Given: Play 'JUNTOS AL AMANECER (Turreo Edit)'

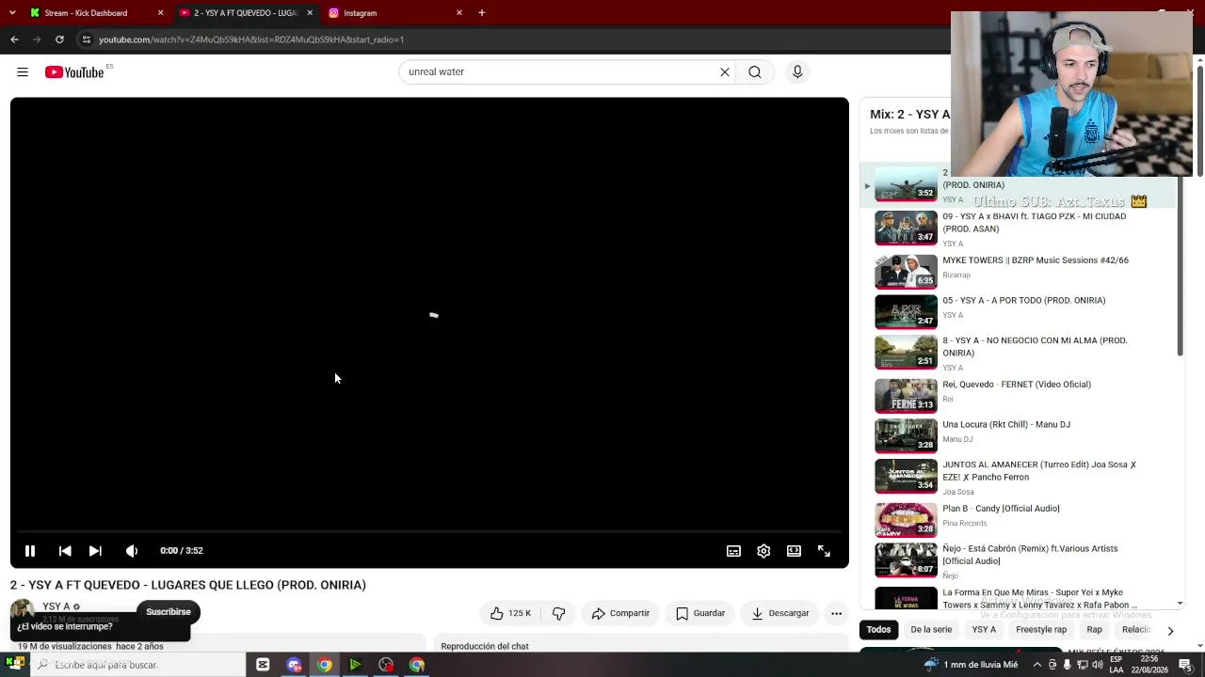Looking at the screenshot, I should pos(1017,477).
